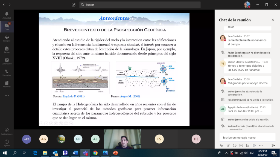This screenshot has width=280, height=157.
Task: Open Photos app from taskbar
Action: [105, 153]
